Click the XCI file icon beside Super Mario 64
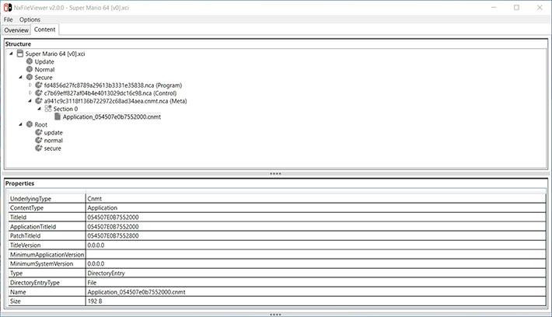 (x=20, y=54)
